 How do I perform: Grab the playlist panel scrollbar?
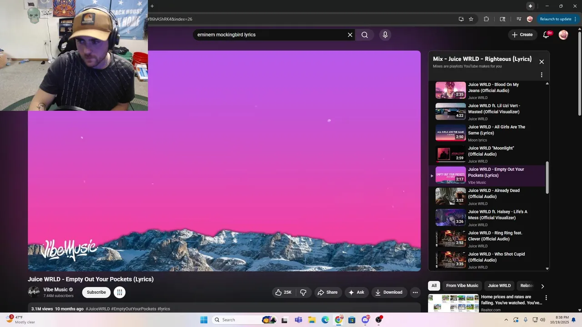[547, 178]
